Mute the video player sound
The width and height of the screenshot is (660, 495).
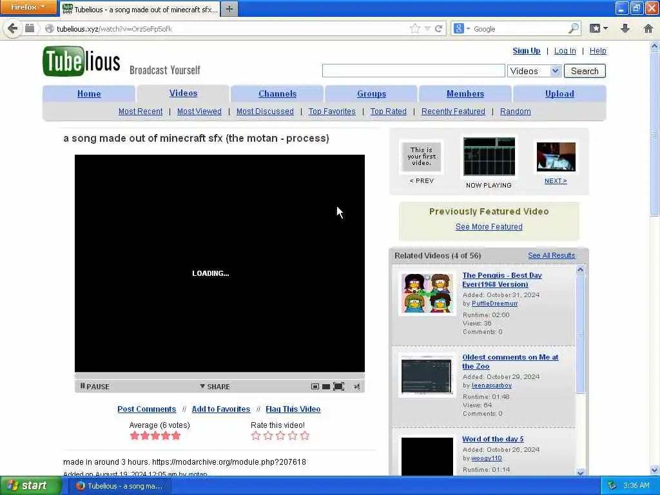pos(357,387)
